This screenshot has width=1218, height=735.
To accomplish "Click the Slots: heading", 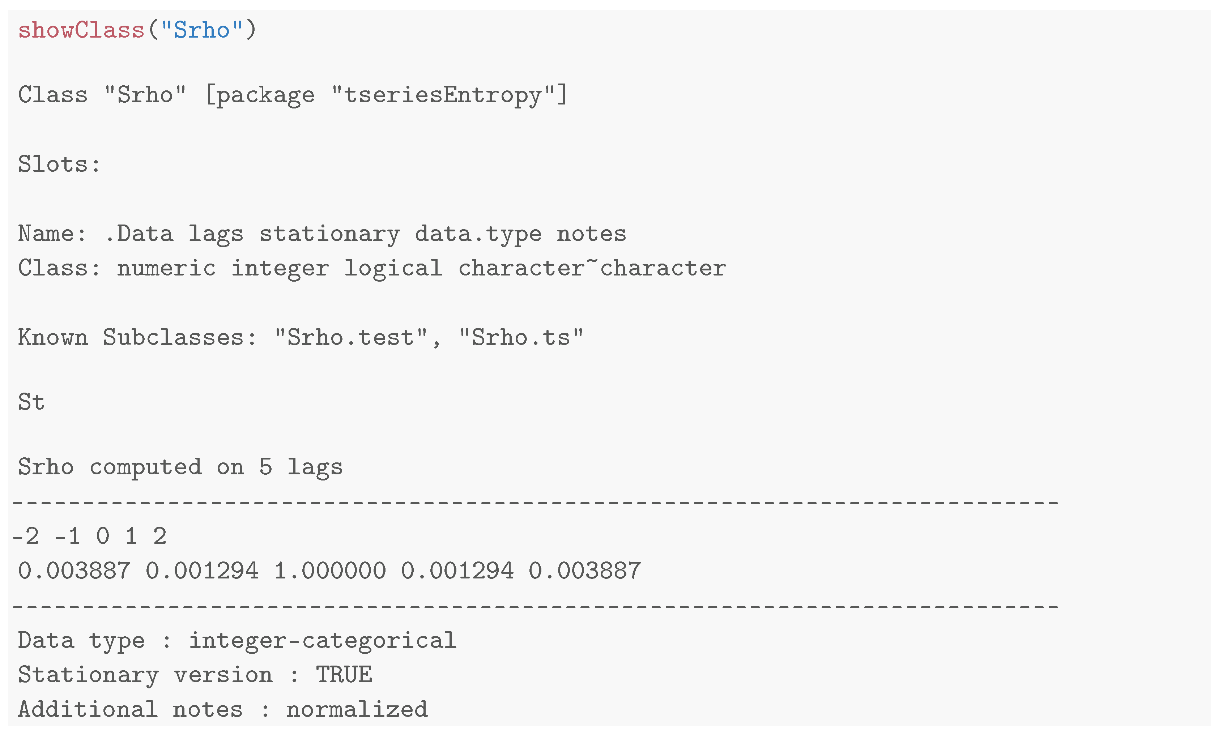I will (59, 164).
